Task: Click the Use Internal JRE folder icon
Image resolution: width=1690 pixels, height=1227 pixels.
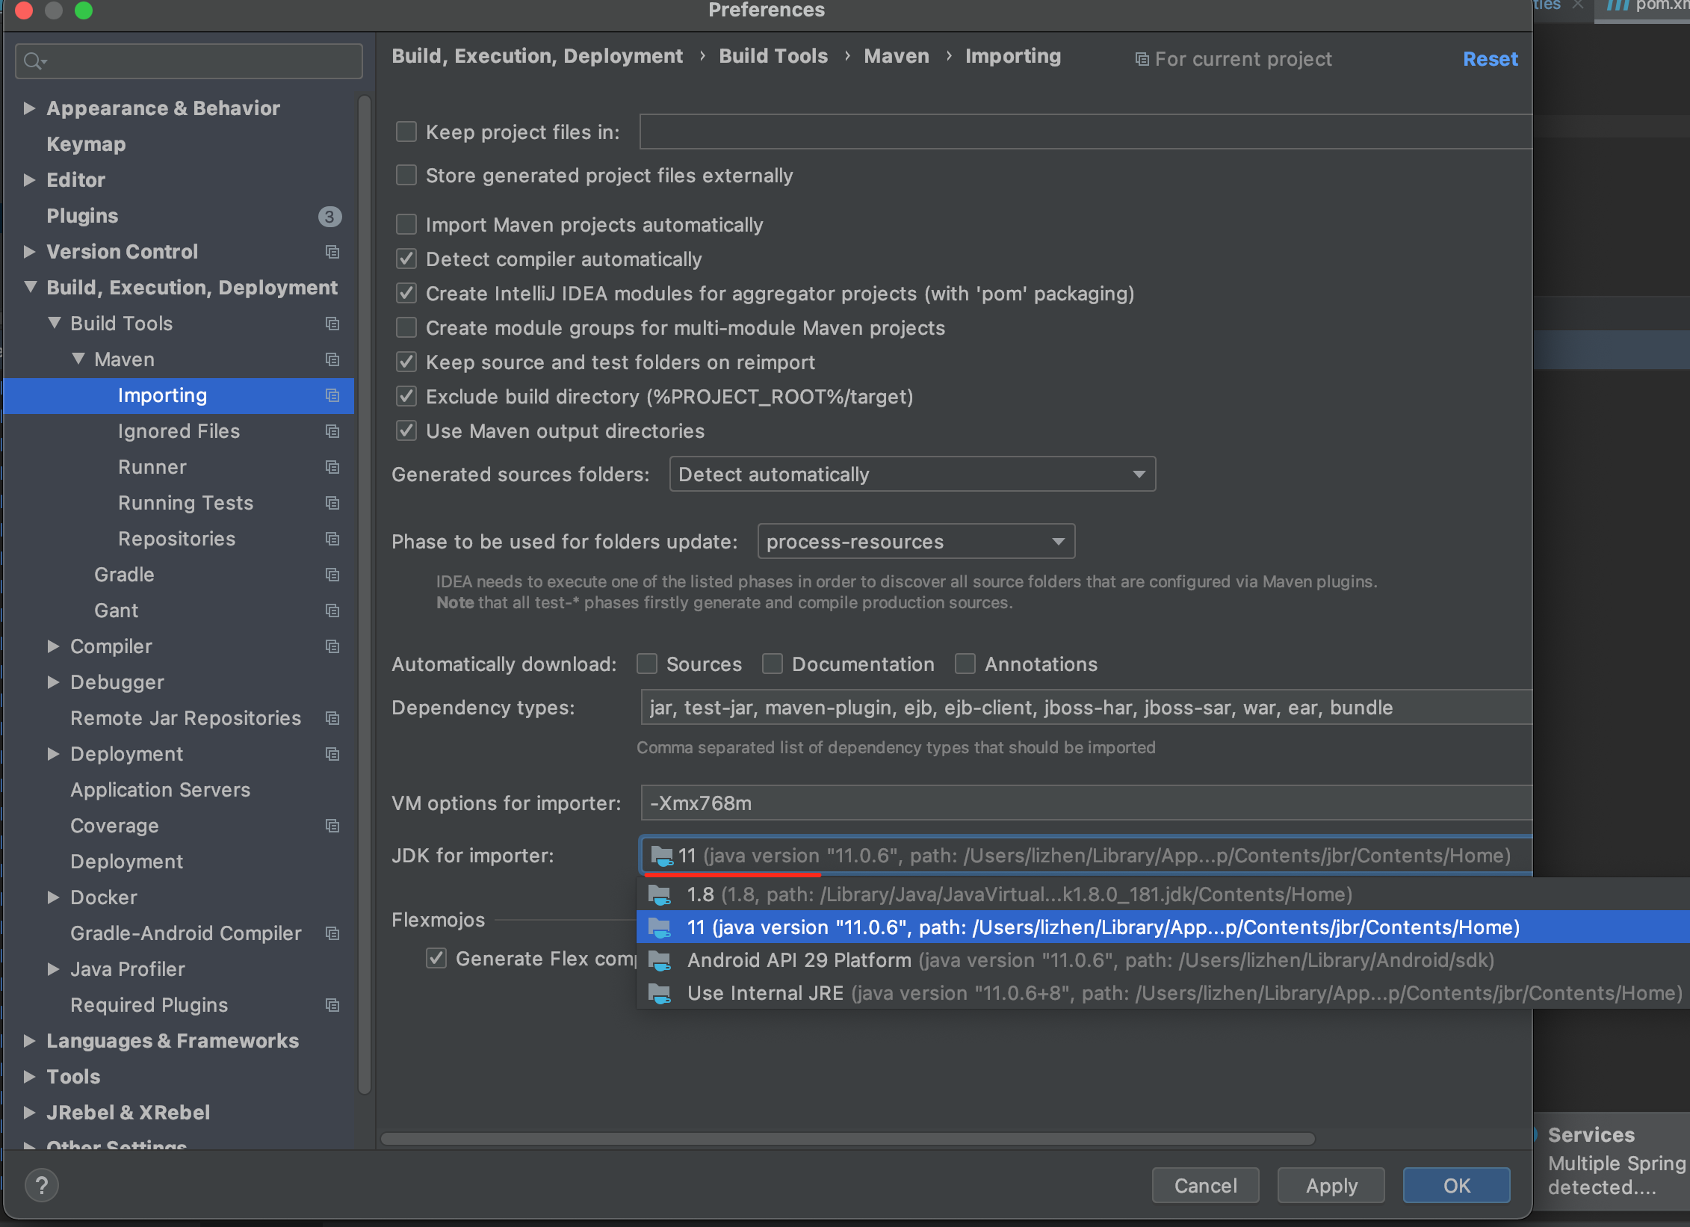Action: click(x=659, y=993)
